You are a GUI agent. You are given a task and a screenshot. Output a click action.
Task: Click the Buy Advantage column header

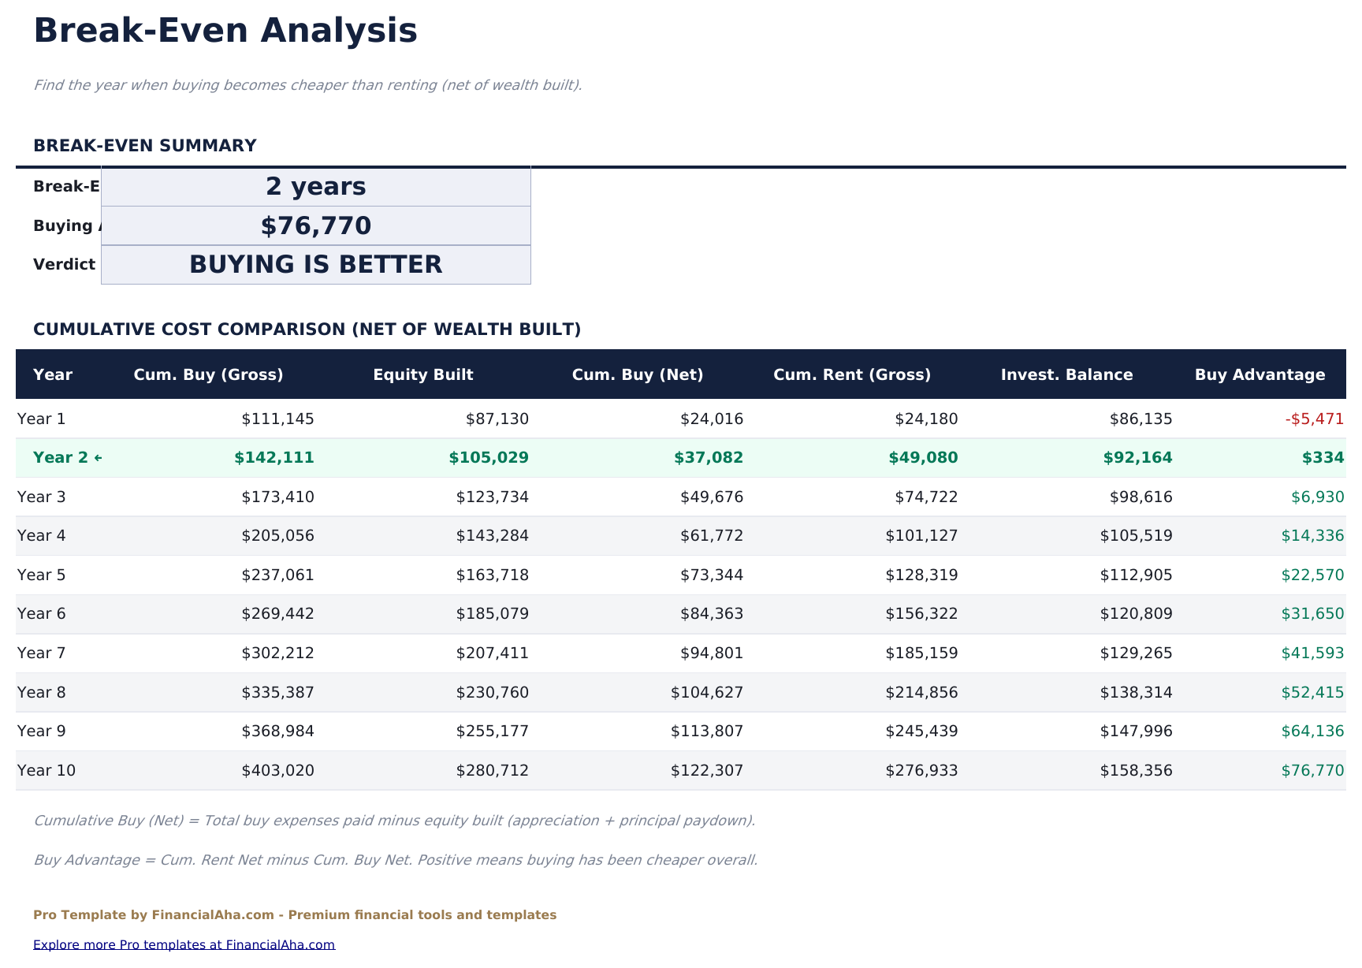point(1260,374)
